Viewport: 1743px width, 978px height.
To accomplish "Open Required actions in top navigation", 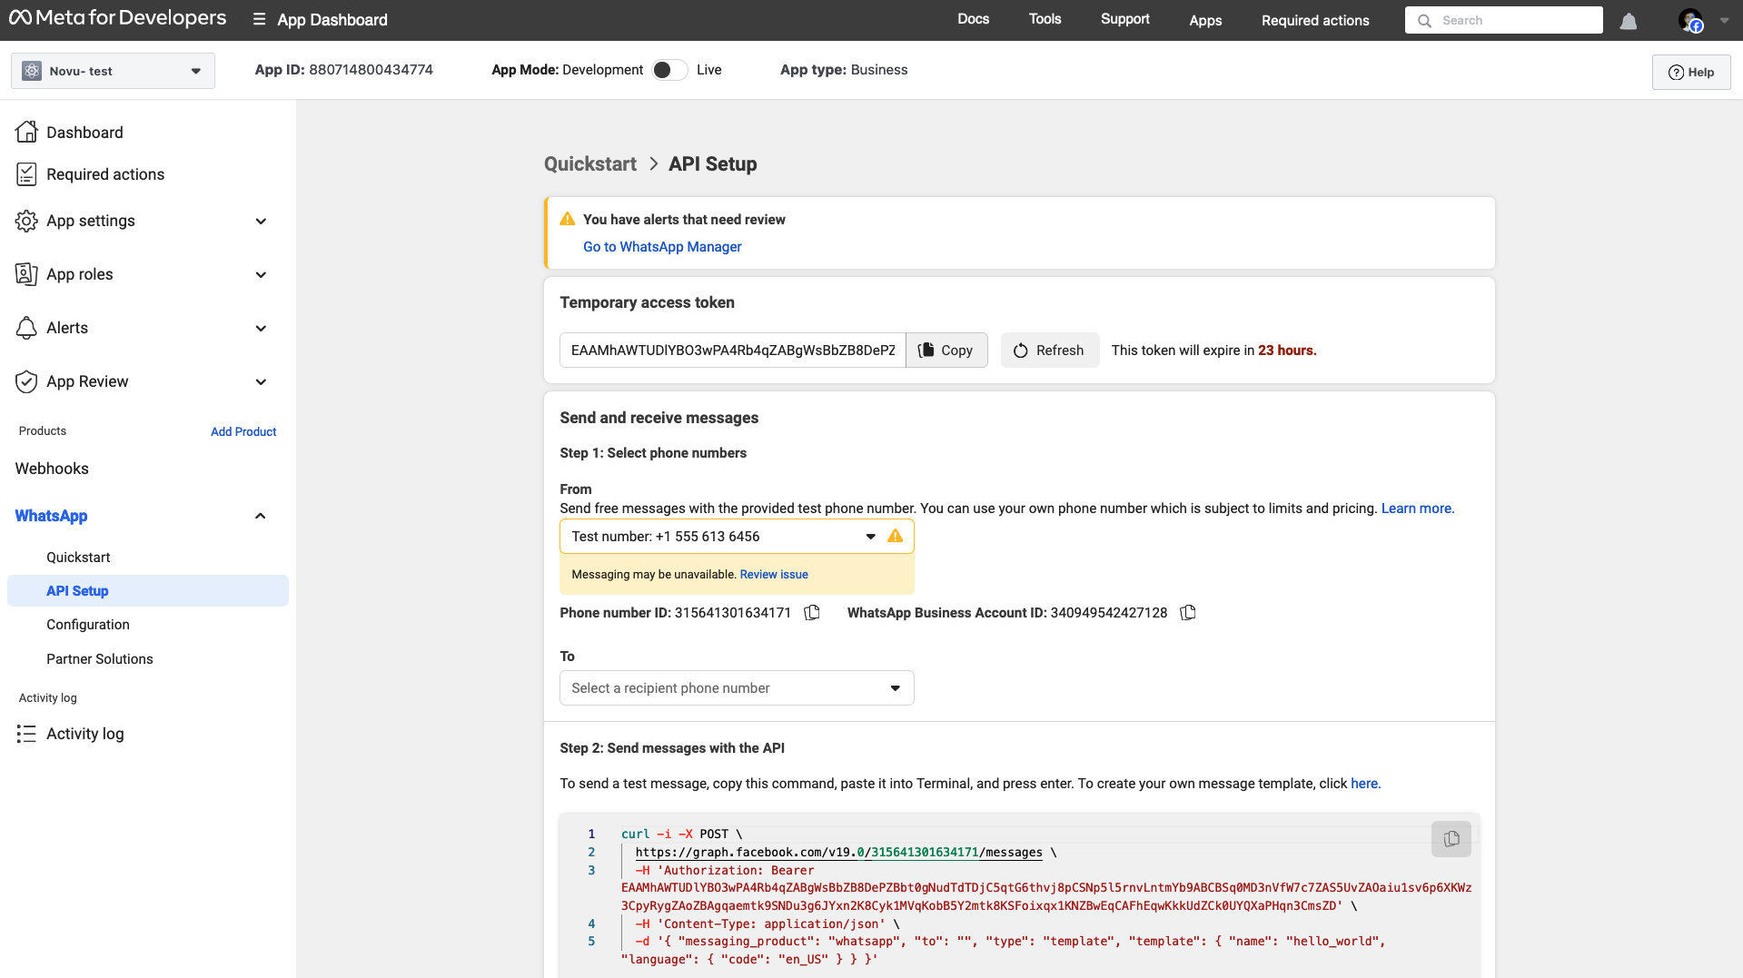I will [x=1315, y=20].
